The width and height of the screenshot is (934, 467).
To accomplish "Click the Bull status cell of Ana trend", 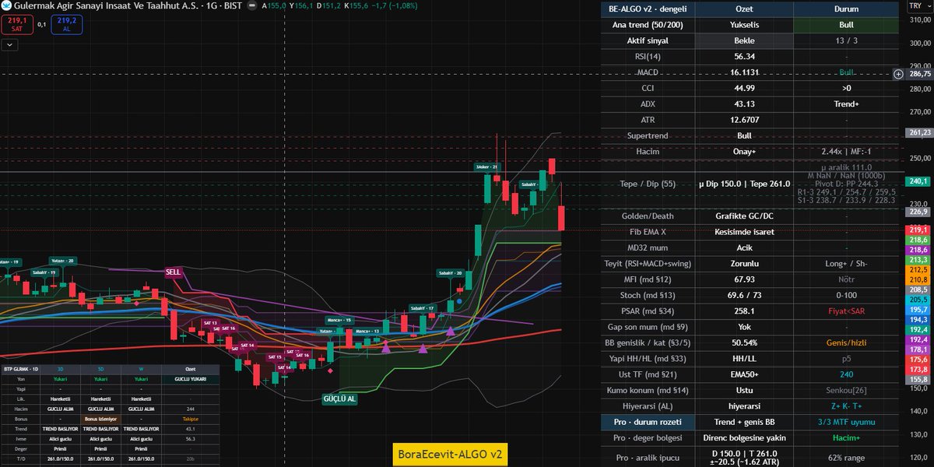I will [845, 25].
